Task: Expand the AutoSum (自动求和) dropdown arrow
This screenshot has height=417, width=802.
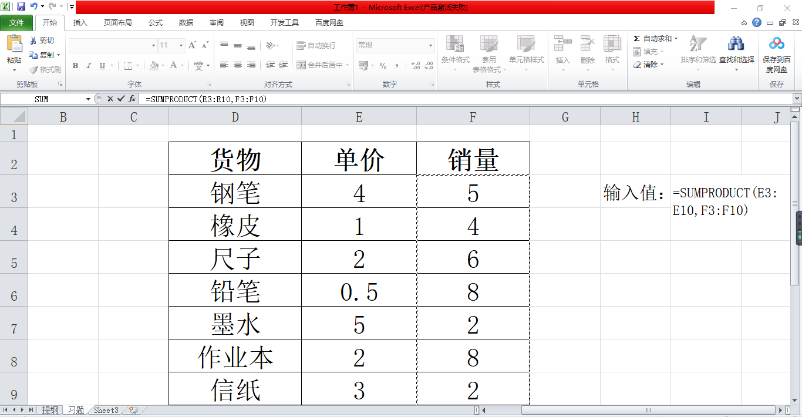Action: point(676,38)
